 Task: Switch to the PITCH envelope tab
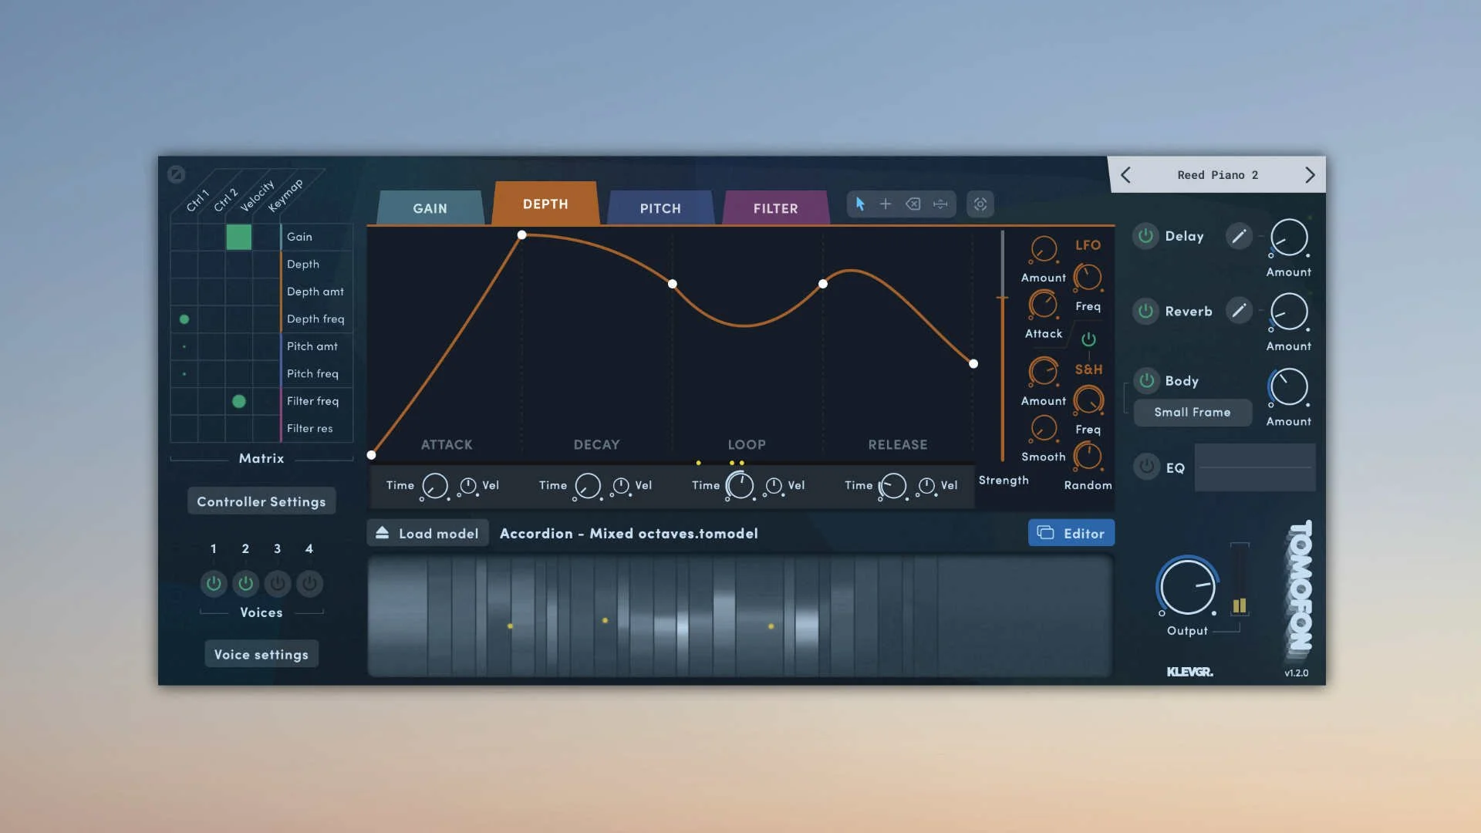(660, 208)
